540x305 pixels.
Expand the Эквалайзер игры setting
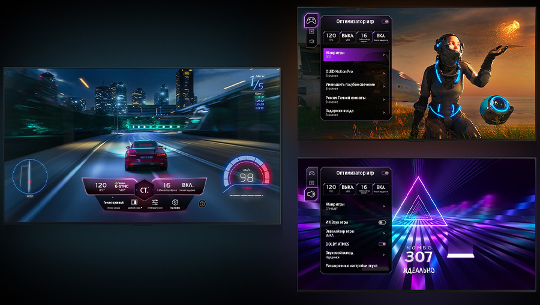tap(355, 232)
